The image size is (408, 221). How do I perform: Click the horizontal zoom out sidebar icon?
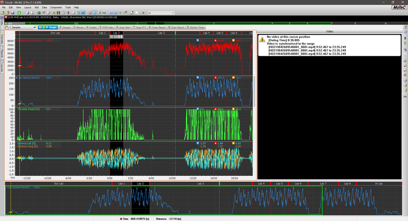point(405,65)
